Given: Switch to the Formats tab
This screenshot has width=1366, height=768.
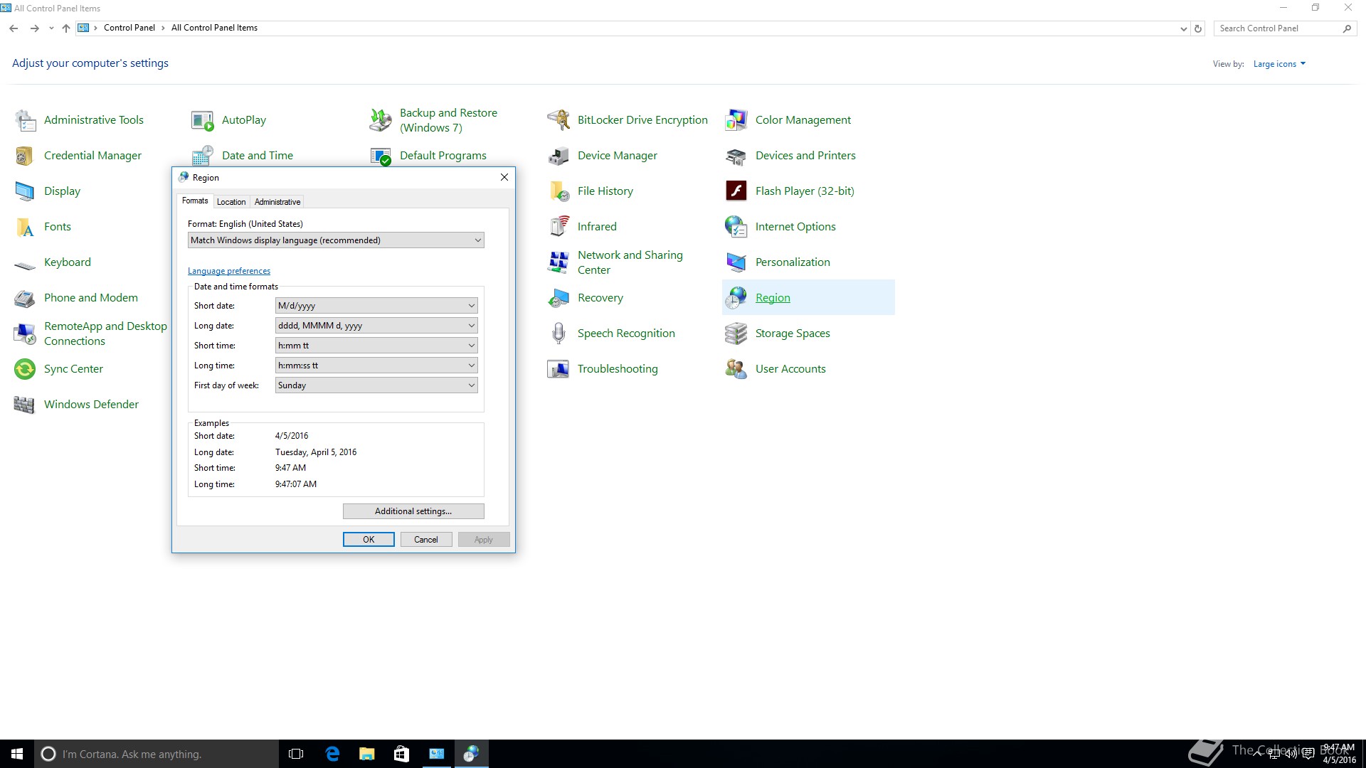Looking at the screenshot, I should tap(195, 201).
